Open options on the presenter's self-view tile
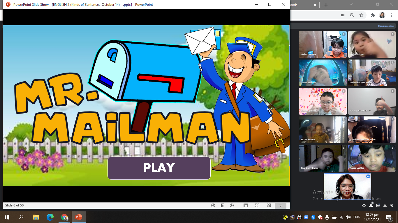The image size is (398, 223). [x=368, y=177]
